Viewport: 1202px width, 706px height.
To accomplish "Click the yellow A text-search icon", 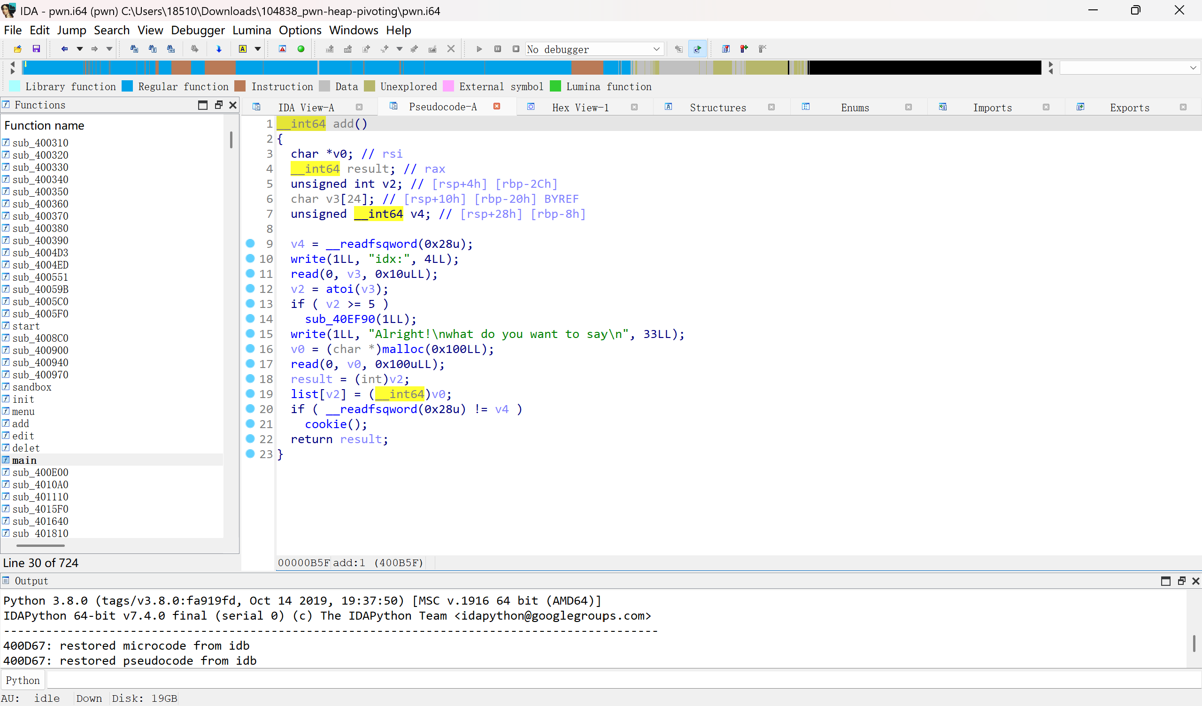I will 243,49.
